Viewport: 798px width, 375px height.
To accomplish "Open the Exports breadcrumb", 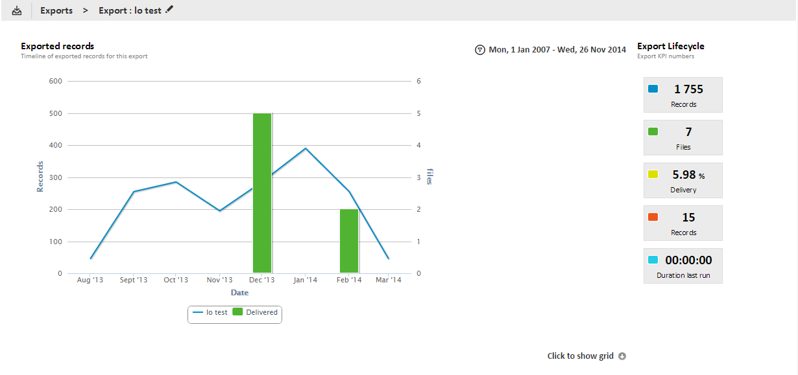I will pos(56,10).
